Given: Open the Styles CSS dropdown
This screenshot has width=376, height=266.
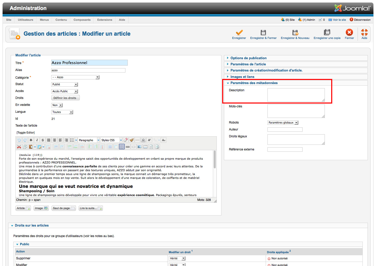Looking at the screenshot, I should 111,140.
